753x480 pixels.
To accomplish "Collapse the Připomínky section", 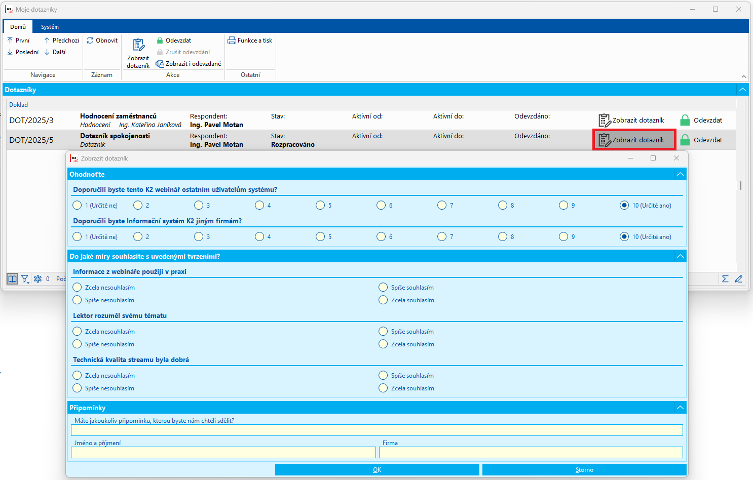I will tap(680, 408).
